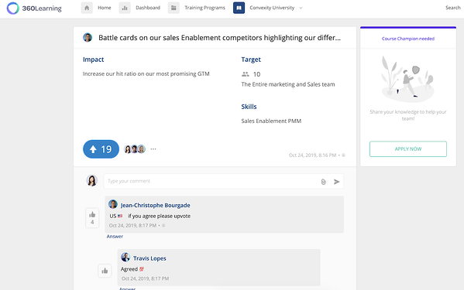This screenshot has height=290, width=464.
Task: Click Jean-Christophe Bourgade's comment avatar
Action: click(x=113, y=204)
